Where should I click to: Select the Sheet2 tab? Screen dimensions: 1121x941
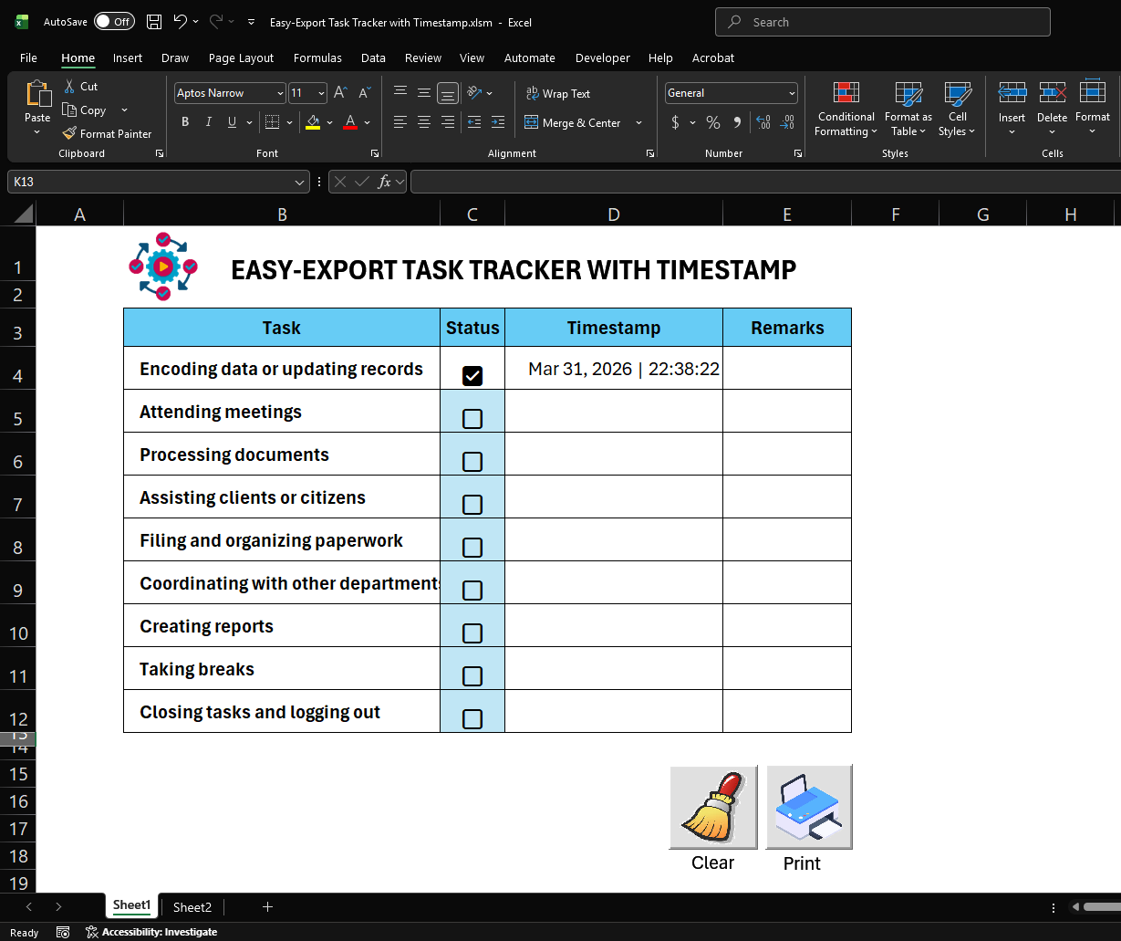[x=192, y=906]
